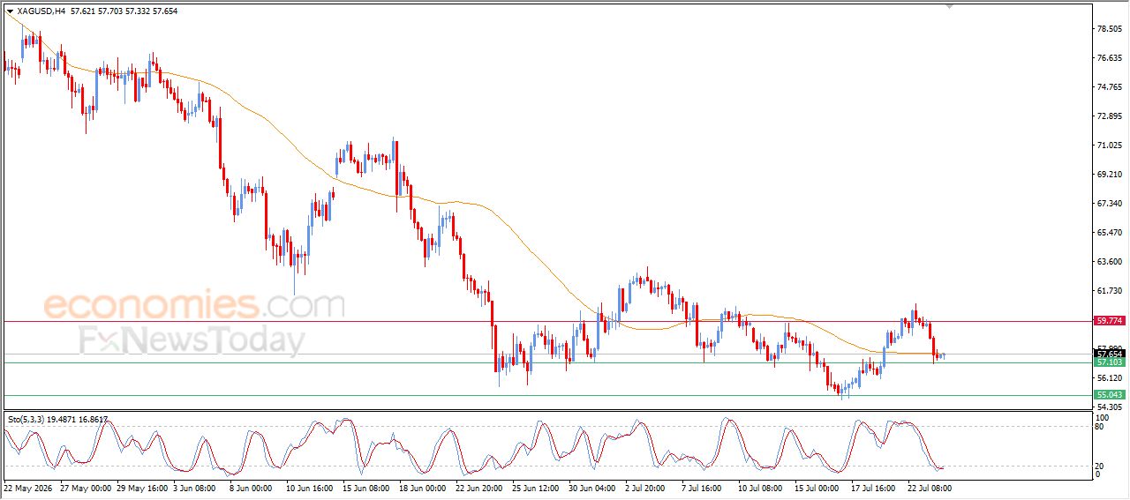Click the black 57.654 current price tag
This screenshot has height=500, width=1130.
pos(1109,354)
